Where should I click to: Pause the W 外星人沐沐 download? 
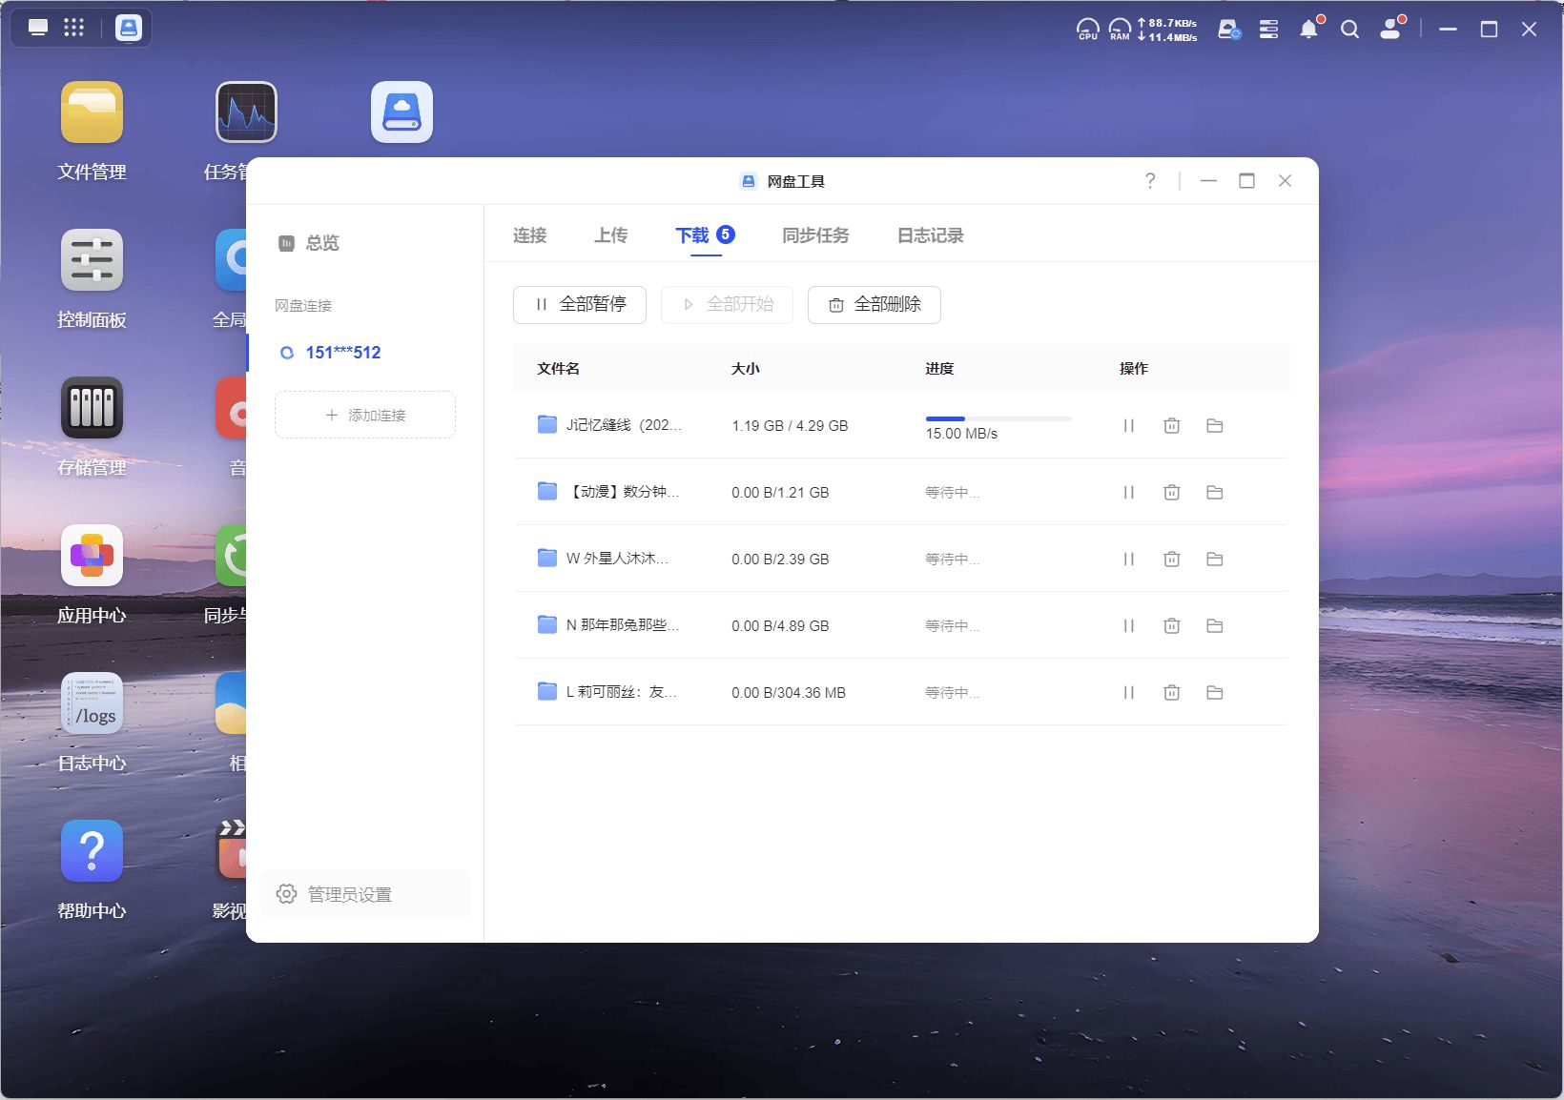(1129, 560)
